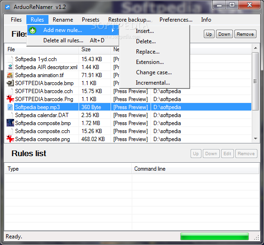Select the file Softpedia composite.png
Image resolution: width=264 pixels, height=245 pixels.
[42, 139]
